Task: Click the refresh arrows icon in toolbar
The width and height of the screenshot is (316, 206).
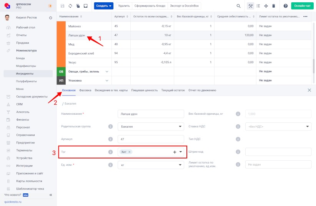Action: pyautogui.click(x=70, y=6)
